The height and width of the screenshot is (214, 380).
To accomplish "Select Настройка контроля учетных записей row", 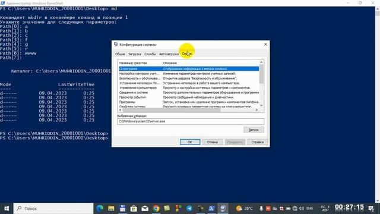I will coord(189,74).
